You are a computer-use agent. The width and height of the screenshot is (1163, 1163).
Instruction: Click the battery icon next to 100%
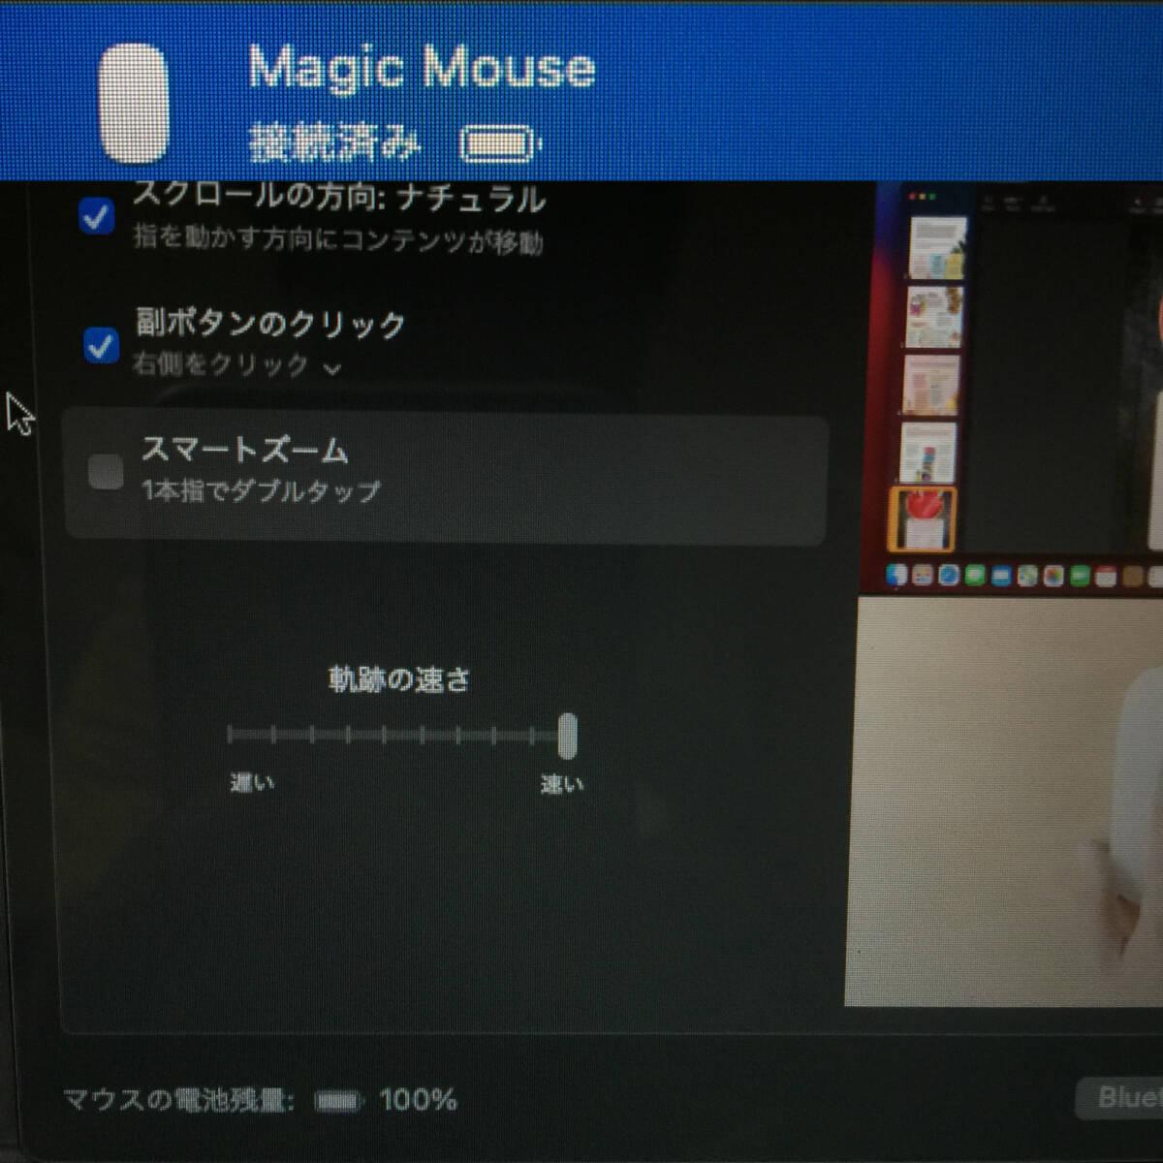[x=337, y=1101]
